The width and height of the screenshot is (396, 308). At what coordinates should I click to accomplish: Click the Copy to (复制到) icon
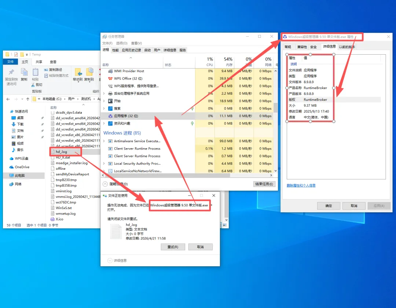click(x=89, y=72)
